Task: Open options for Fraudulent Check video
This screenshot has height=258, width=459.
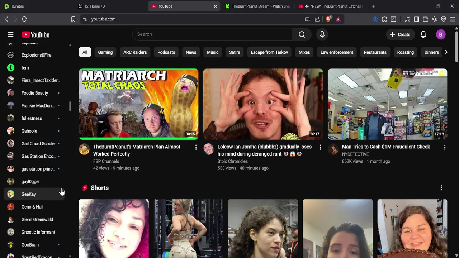Action: click(x=445, y=147)
